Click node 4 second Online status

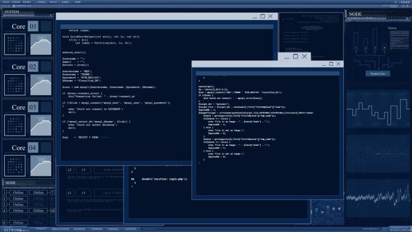pos(39,210)
